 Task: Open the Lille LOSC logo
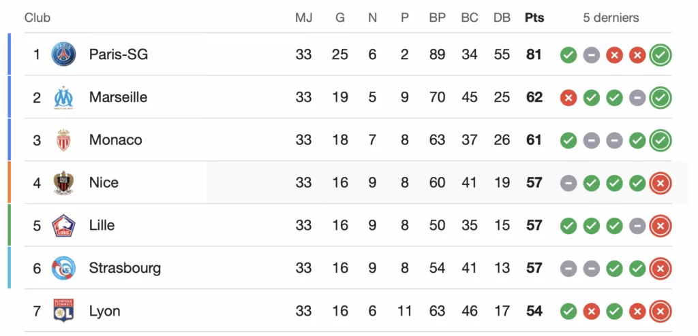(63, 225)
